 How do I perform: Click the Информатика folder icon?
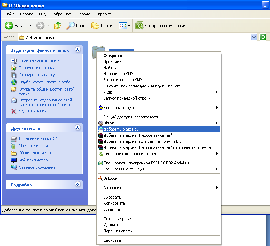pyautogui.click(x=98, y=52)
